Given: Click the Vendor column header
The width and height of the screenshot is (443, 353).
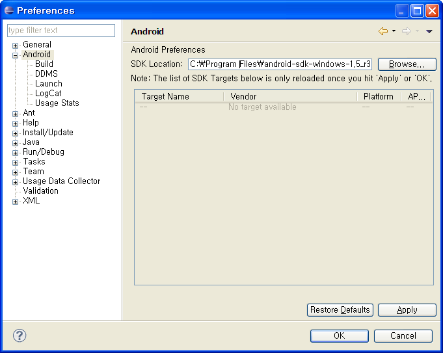Looking at the screenshot, I should point(290,97).
